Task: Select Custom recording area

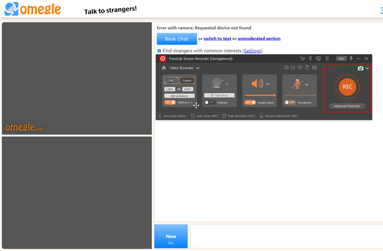Action: [187, 80]
